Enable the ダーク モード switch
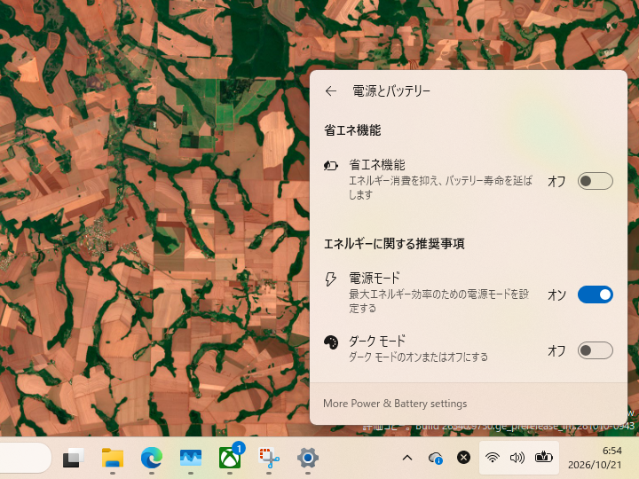Screen dimensions: 639x479 (595, 350)
